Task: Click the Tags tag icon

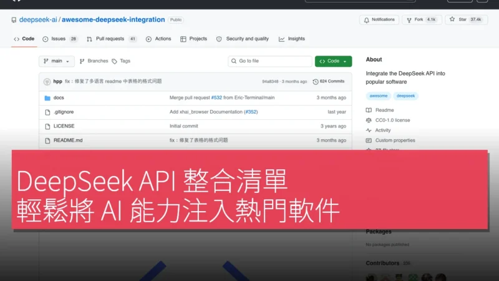Action: [115, 61]
